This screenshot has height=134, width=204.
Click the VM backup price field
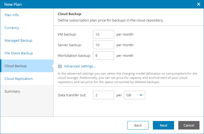[103, 34]
